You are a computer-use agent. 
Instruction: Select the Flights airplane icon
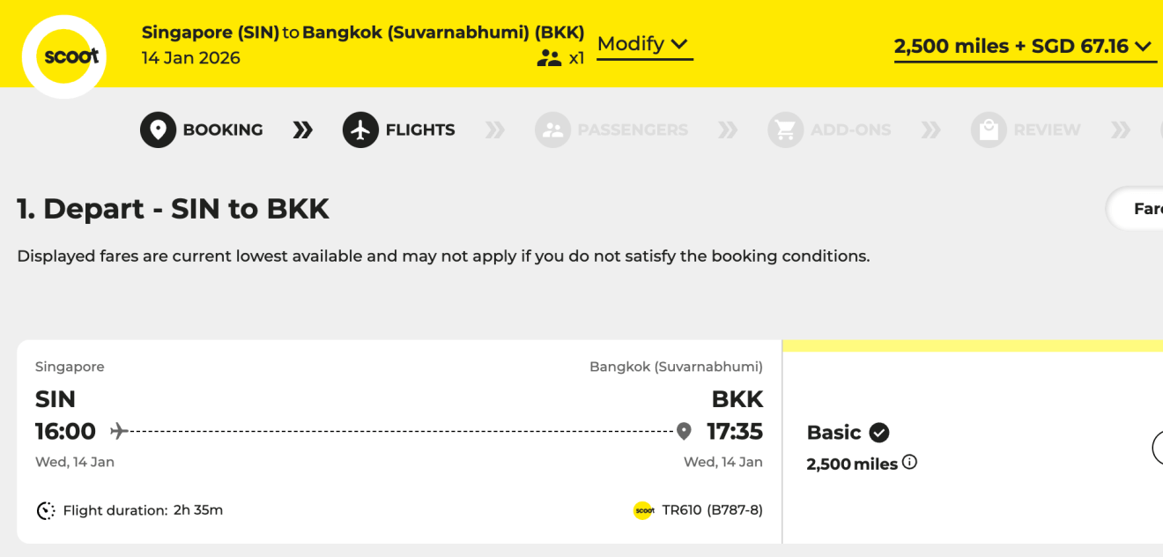361,130
